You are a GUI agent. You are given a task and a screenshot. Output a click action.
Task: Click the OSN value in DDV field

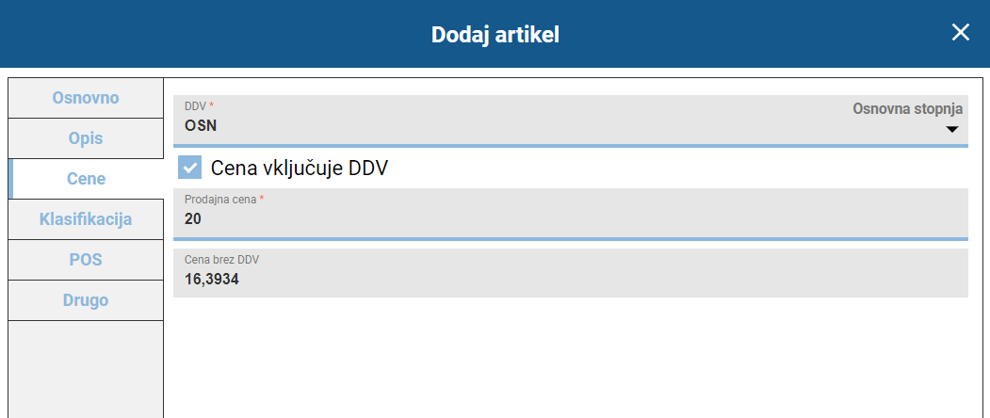(x=201, y=126)
